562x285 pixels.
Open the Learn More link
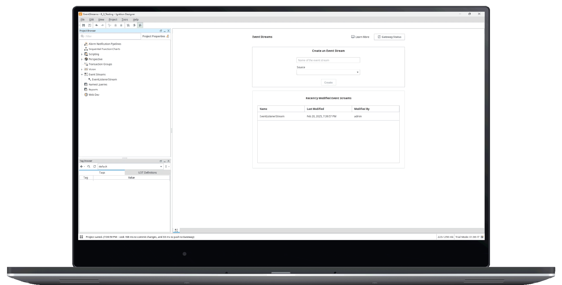click(360, 37)
